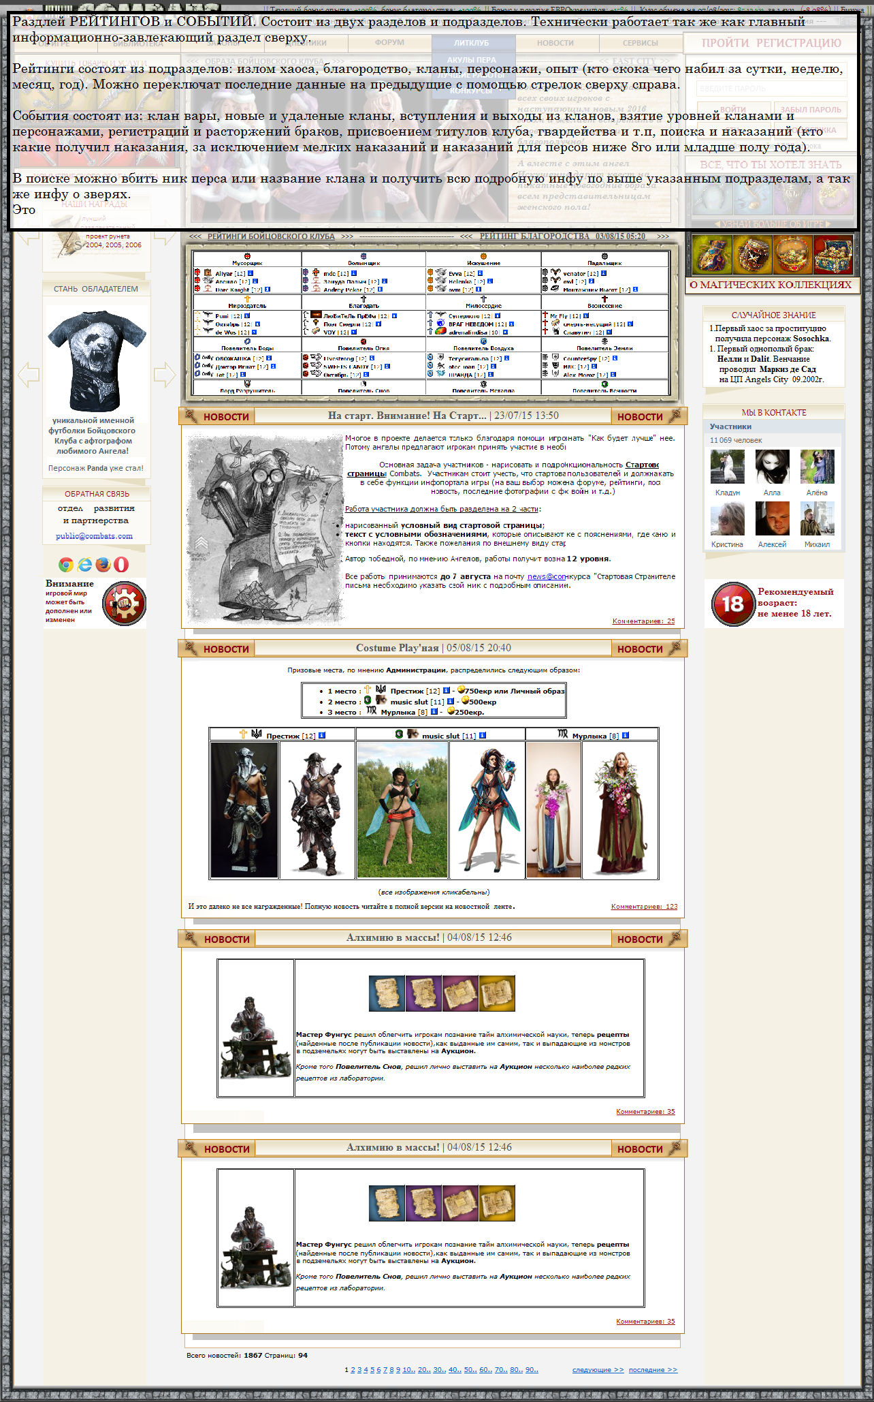
Task: Click info icon in the 3 место prize row
Action: pos(434,712)
